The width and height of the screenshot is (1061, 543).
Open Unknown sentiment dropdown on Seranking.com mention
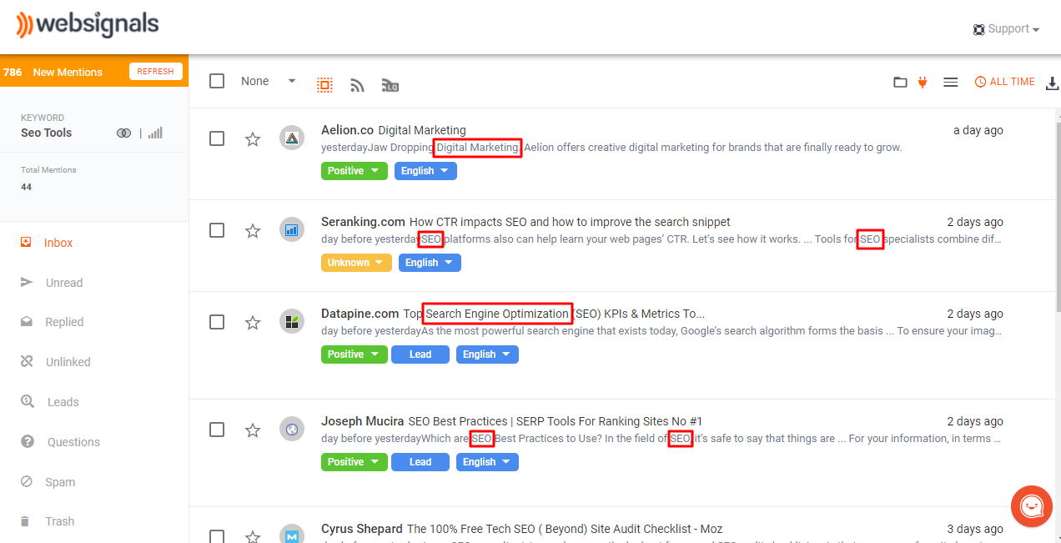356,263
